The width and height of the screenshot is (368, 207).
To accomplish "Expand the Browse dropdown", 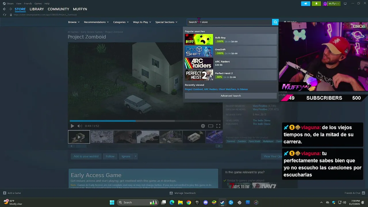I will click(74, 22).
